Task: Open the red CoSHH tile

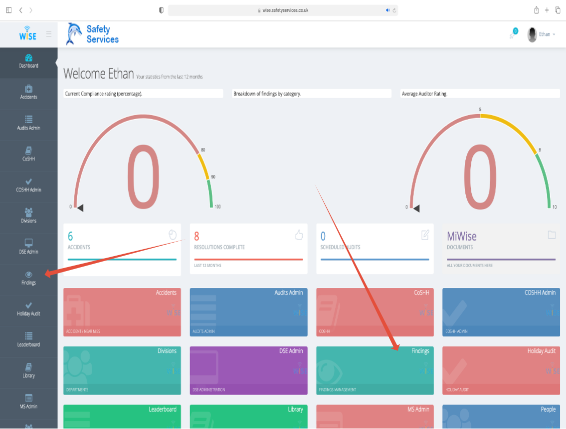Action: (375, 312)
